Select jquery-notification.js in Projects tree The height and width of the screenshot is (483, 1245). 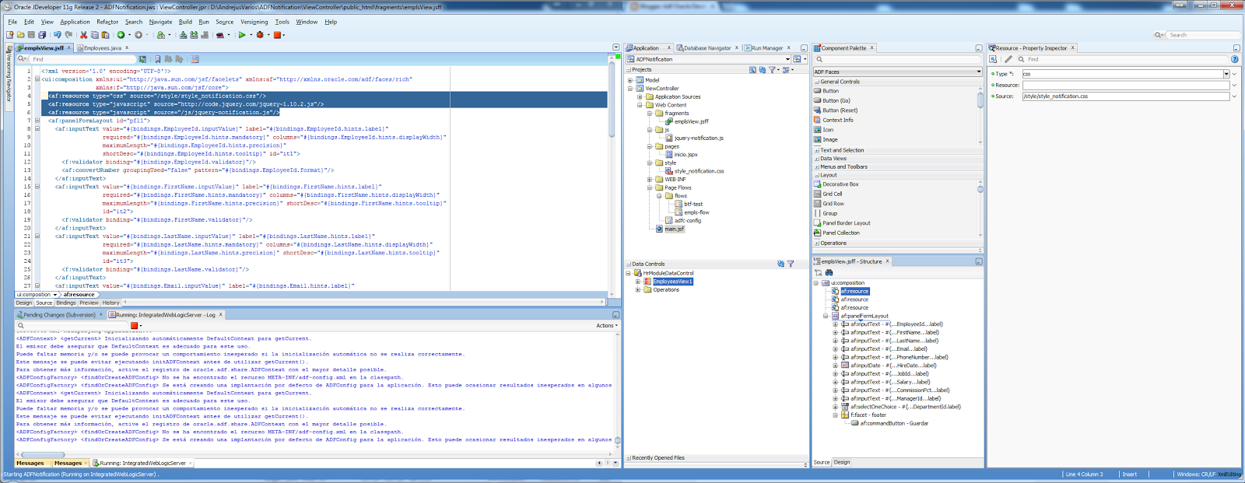699,138
